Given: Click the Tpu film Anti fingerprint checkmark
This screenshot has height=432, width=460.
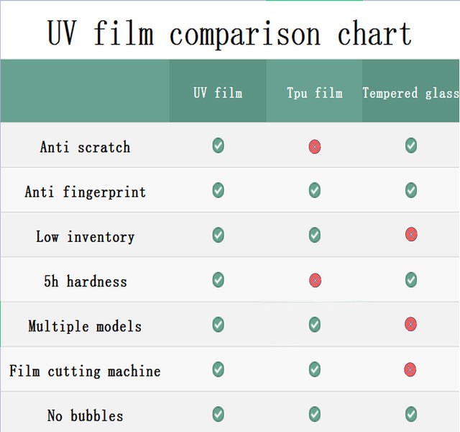Looking at the screenshot, I should [x=315, y=190].
